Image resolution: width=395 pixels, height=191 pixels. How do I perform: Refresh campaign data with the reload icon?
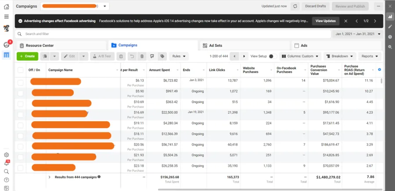[295, 6]
